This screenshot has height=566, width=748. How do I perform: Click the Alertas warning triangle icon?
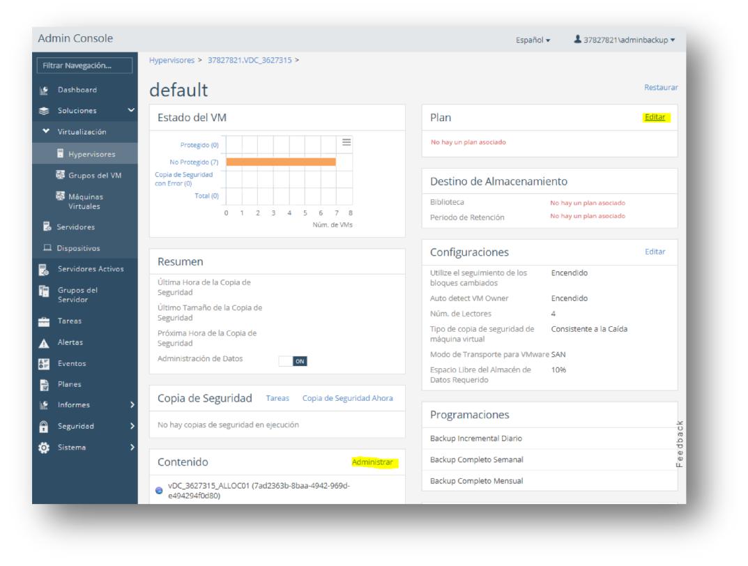coord(44,343)
